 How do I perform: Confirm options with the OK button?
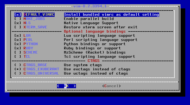point(66,86)
